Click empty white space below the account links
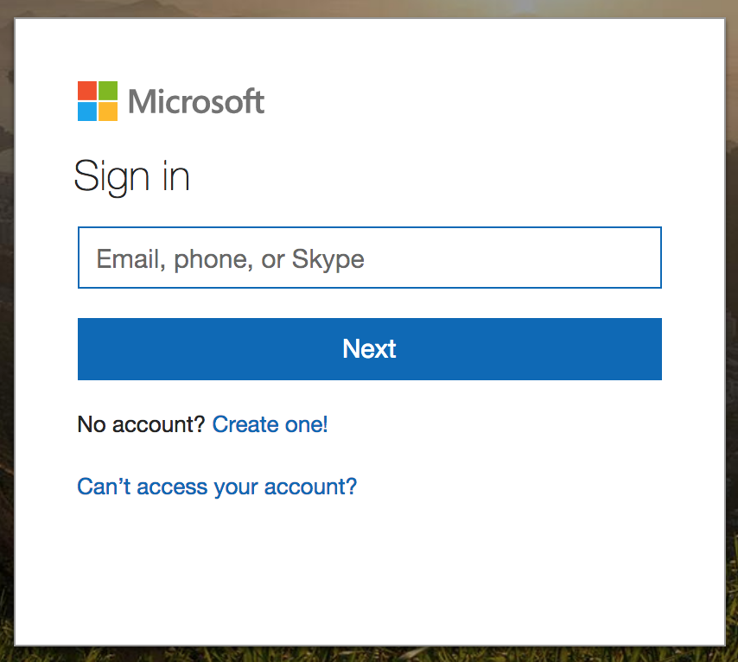 click(x=369, y=570)
